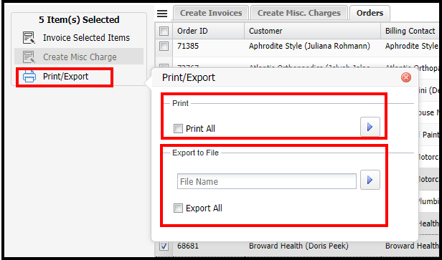Toggle the select-all header checkbox
This screenshot has width=442, height=260.
(x=164, y=31)
